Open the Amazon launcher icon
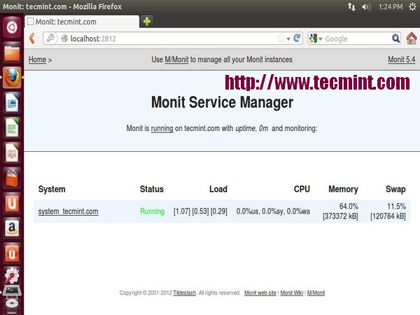 tap(12, 228)
